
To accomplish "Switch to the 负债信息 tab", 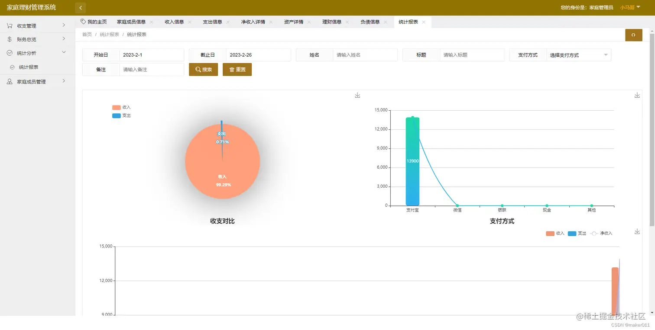I will click(x=370, y=21).
